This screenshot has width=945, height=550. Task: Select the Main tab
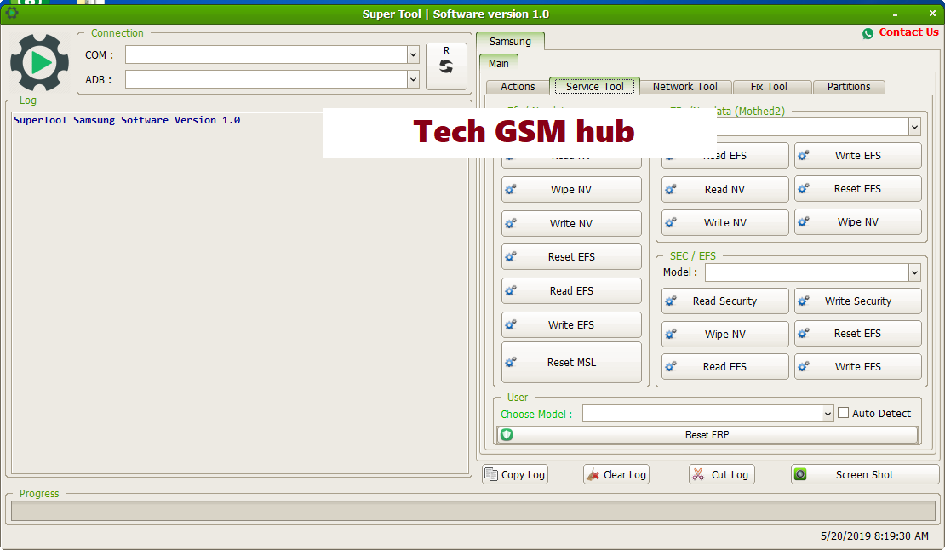pyautogui.click(x=498, y=63)
